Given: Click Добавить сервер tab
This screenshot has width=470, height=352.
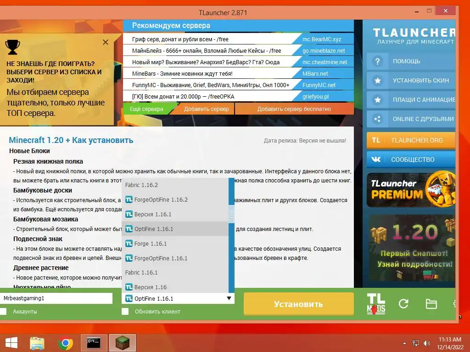Looking at the screenshot, I should (206, 109).
